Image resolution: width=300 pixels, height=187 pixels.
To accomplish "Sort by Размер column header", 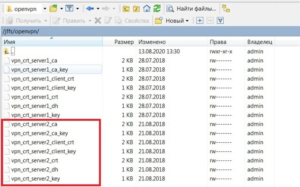I will [120, 42].
